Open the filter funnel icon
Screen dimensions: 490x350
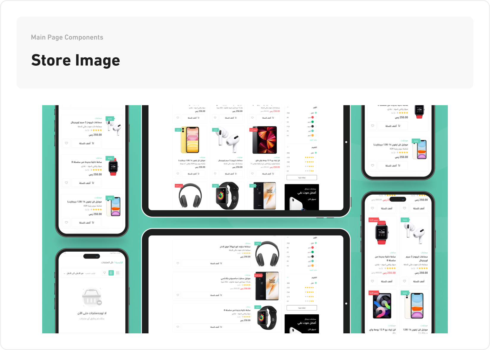pyautogui.click(x=105, y=273)
